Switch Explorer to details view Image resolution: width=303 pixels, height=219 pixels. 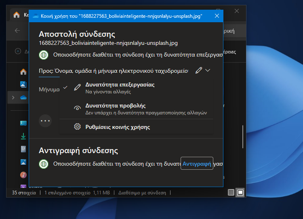(x=231, y=192)
